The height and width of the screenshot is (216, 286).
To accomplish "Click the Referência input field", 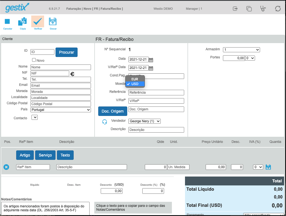I will [156, 93].
